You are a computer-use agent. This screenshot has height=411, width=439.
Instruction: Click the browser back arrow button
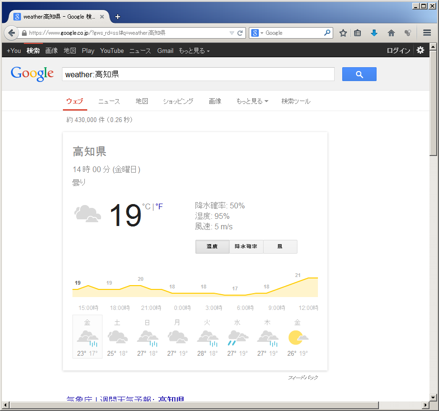pyautogui.click(x=11, y=33)
